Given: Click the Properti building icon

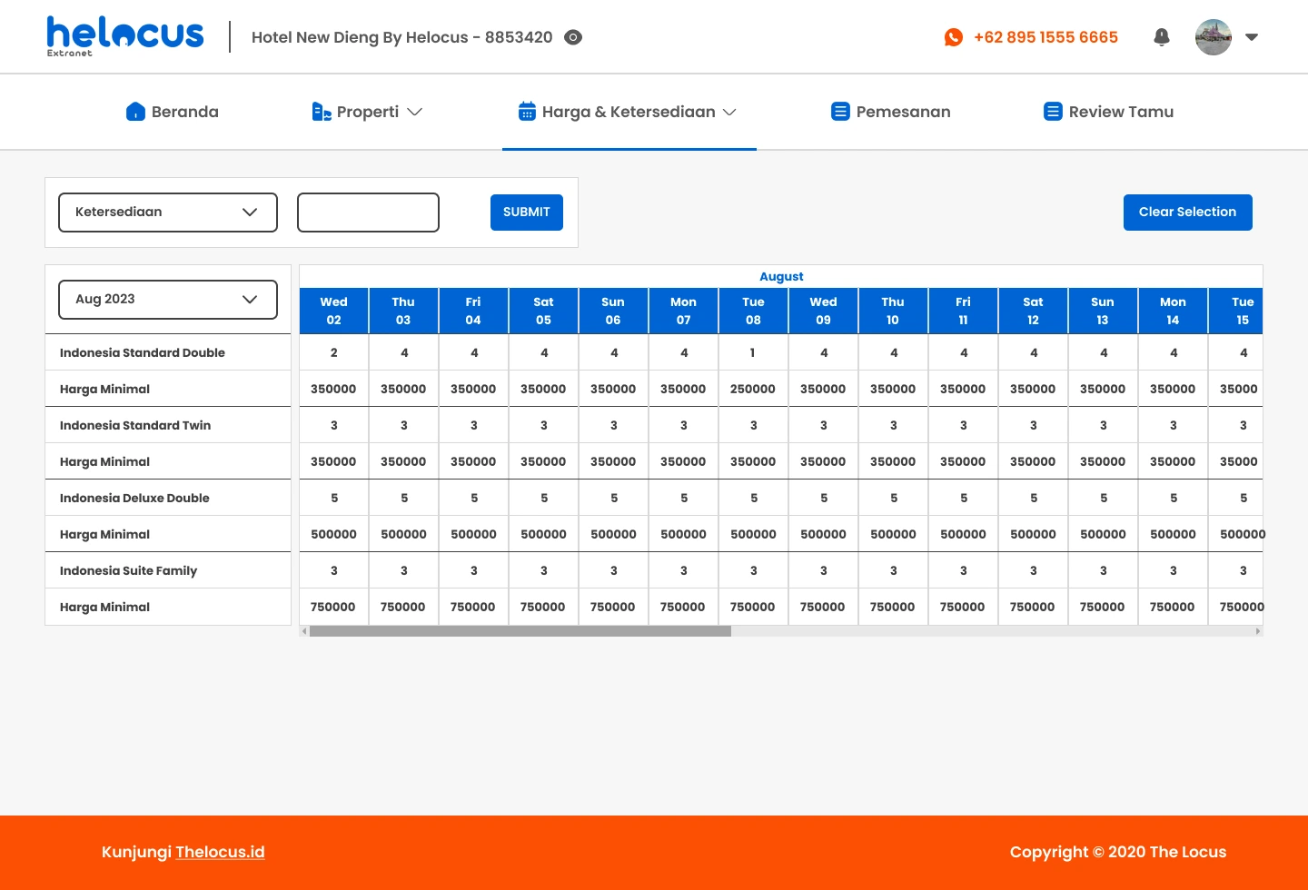Looking at the screenshot, I should click(x=321, y=112).
